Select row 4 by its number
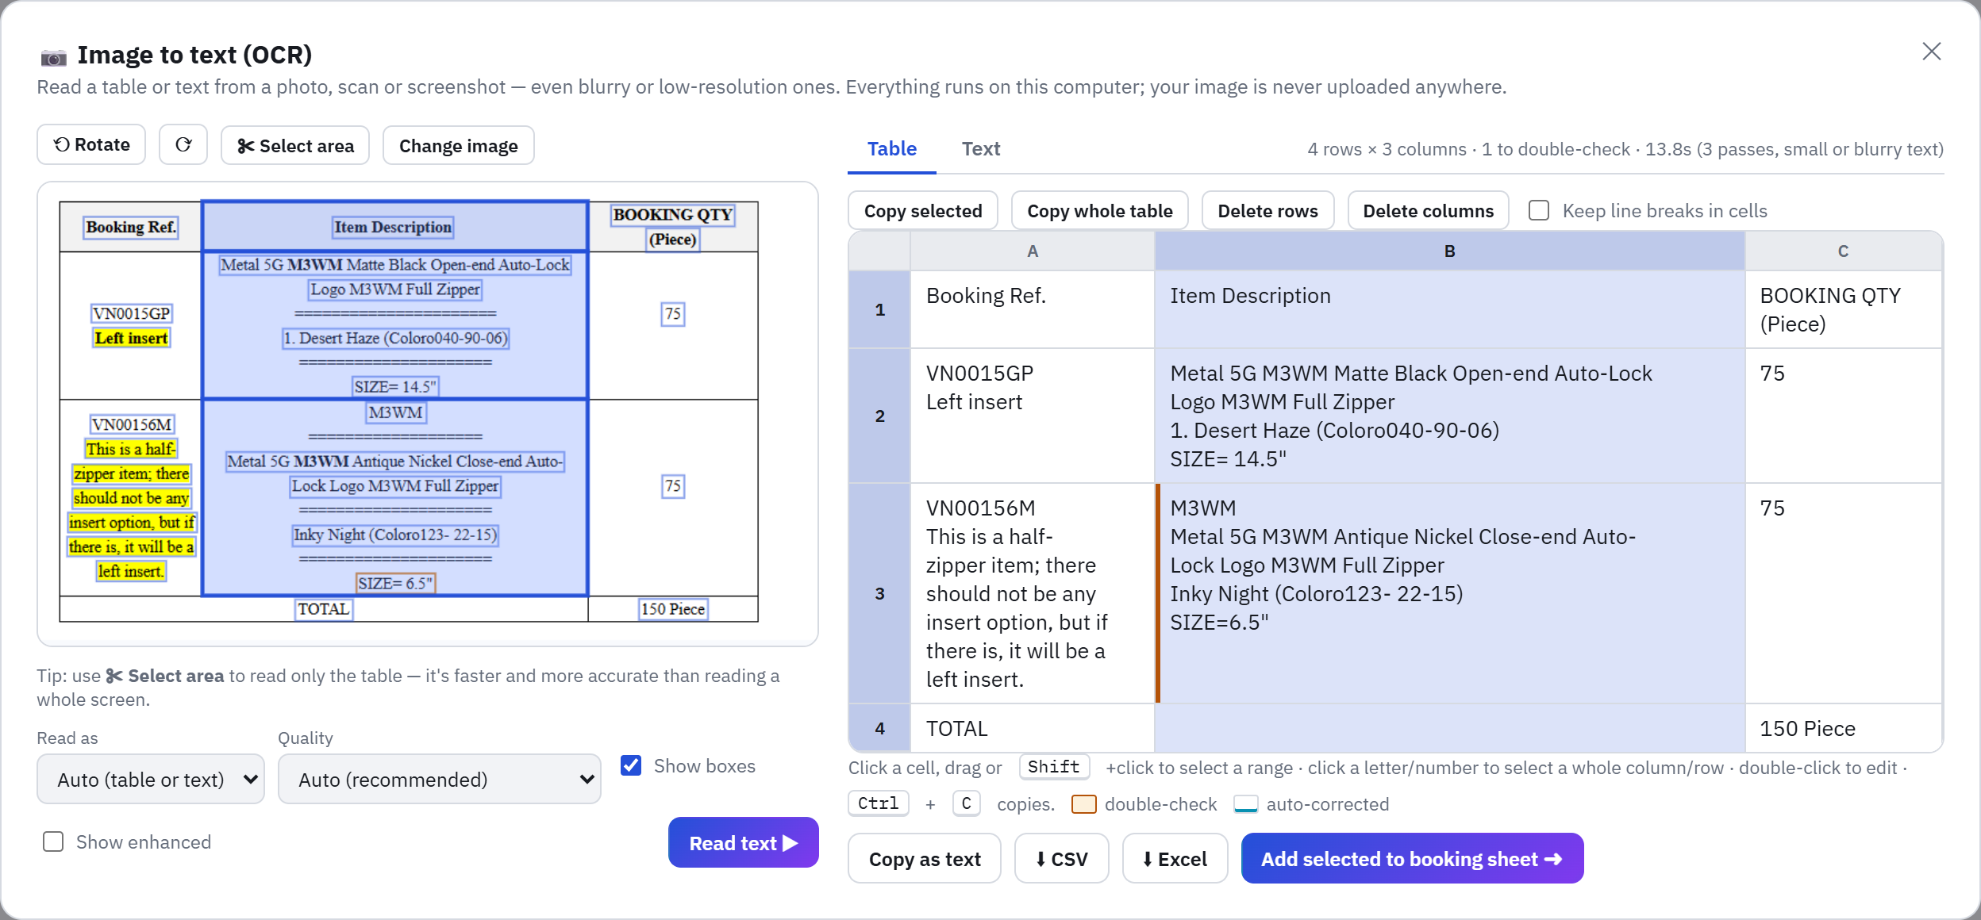 coord(879,728)
